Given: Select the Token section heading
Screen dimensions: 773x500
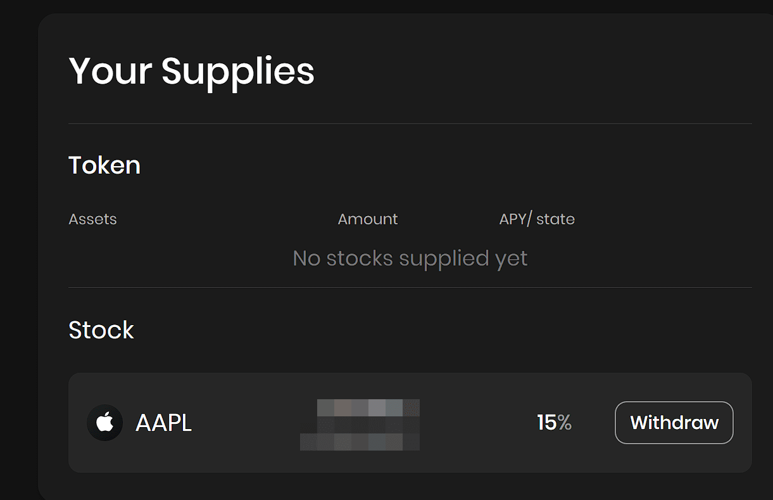Looking at the screenshot, I should (104, 165).
